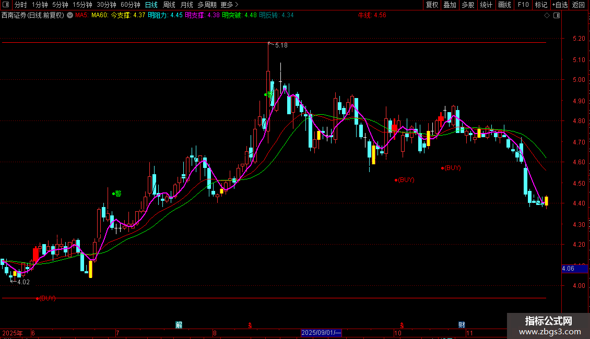Click the month 7 axis label
590x339 pixels.
tap(117, 333)
